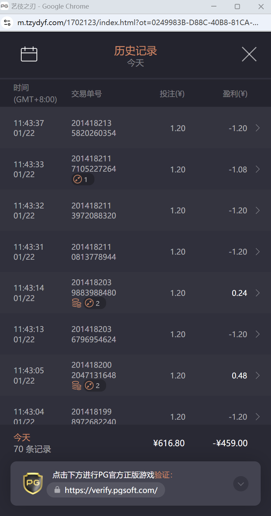Expand details of the 11:43:37 record
The width and height of the screenshot is (271, 516).
pyautogui.click(x=258, y=128)
